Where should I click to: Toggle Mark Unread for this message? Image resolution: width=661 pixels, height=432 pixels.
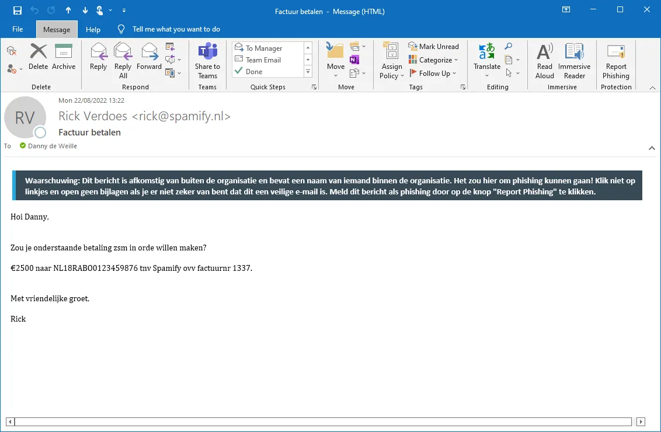click(434, 47)
